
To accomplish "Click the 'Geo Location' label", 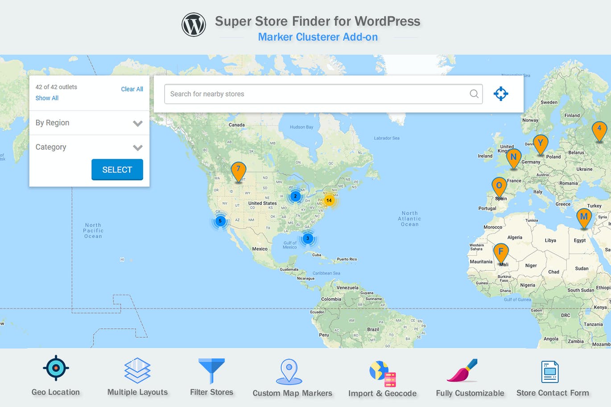I will 56,392.
